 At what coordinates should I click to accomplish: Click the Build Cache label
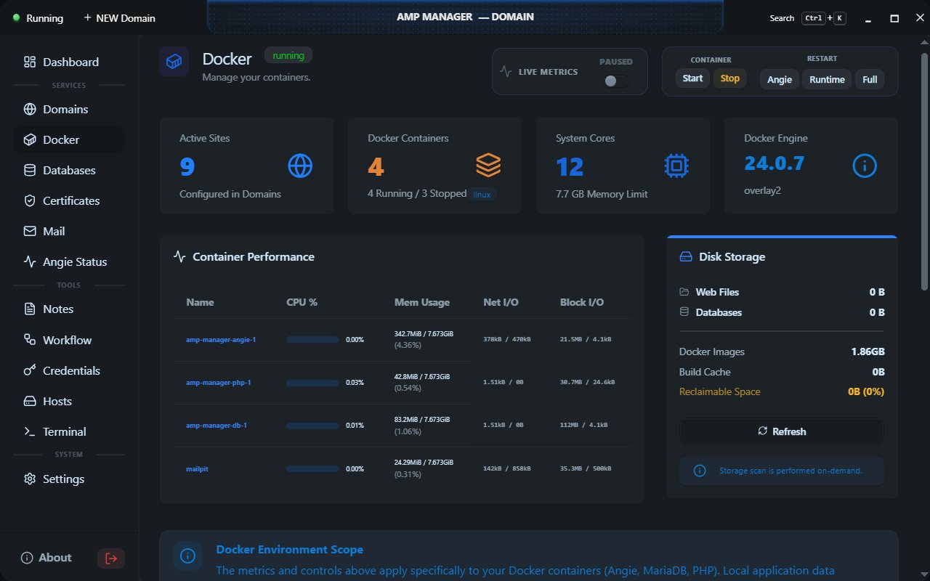[705, 372]
